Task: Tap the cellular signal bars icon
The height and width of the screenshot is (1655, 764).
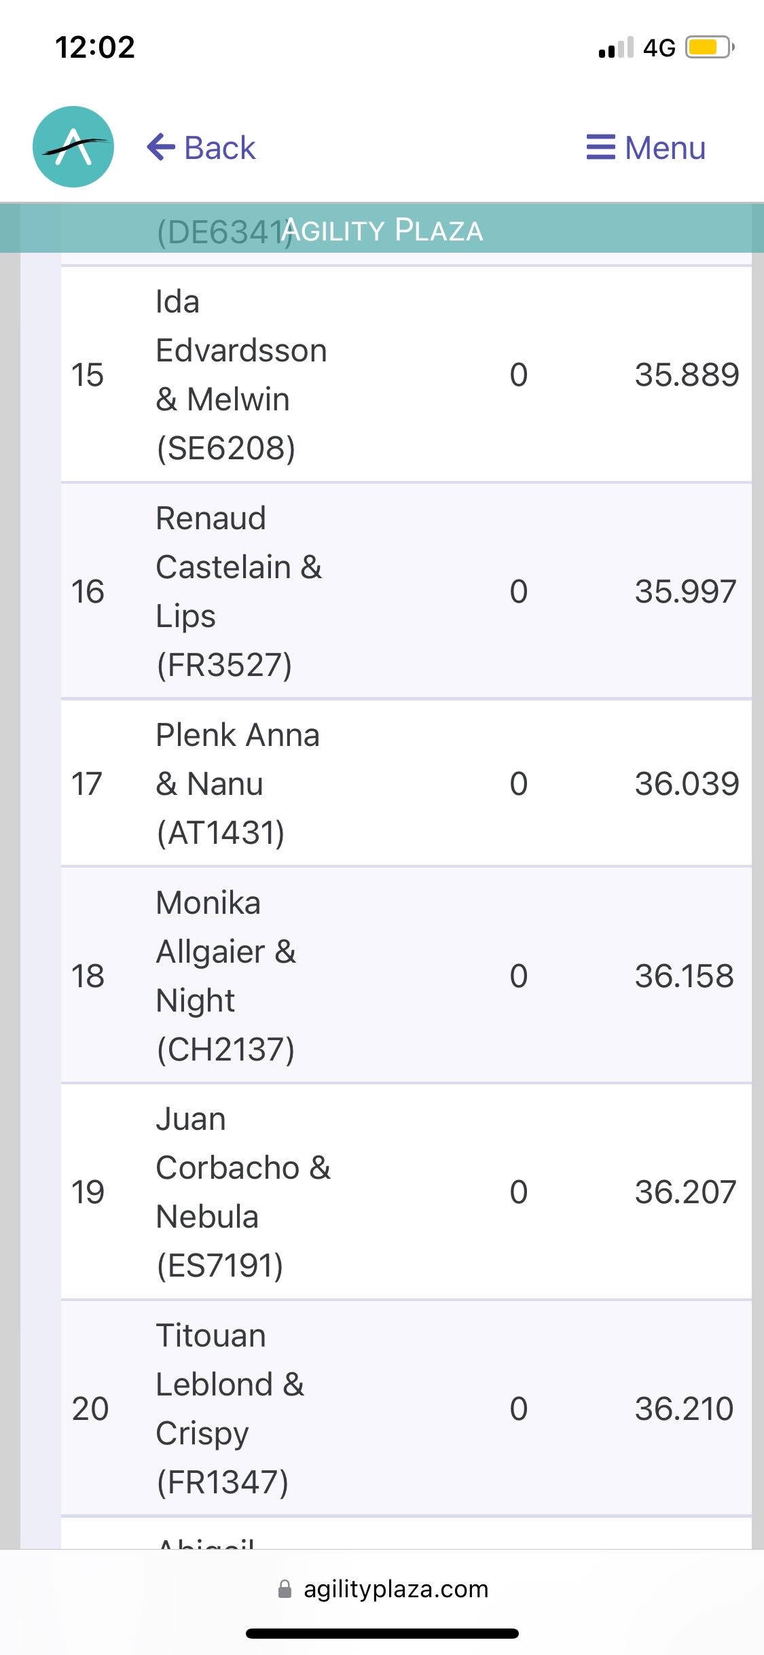Action: [x=615, y=48]
